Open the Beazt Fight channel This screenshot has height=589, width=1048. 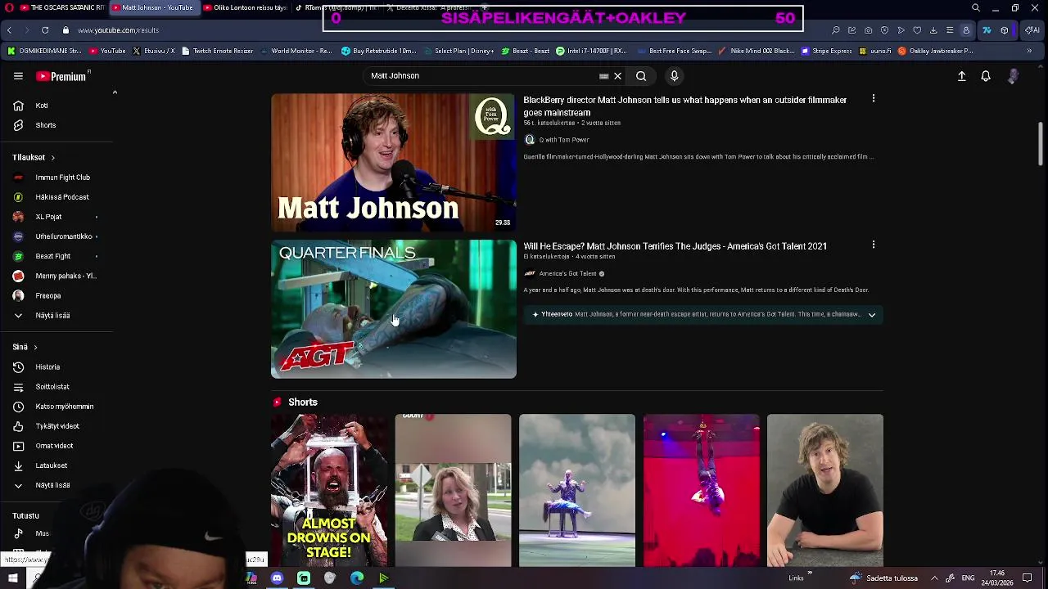[x=57, y=256]
